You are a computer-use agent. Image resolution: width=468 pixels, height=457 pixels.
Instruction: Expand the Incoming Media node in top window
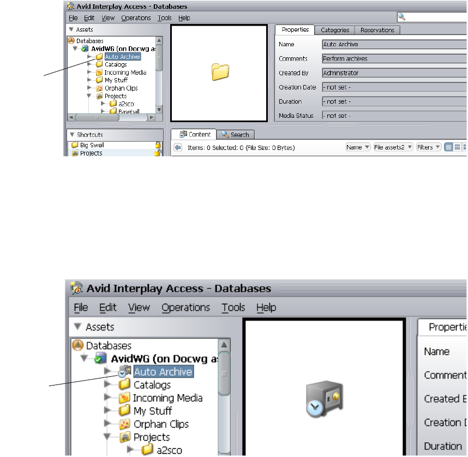(x=89, y=72)
